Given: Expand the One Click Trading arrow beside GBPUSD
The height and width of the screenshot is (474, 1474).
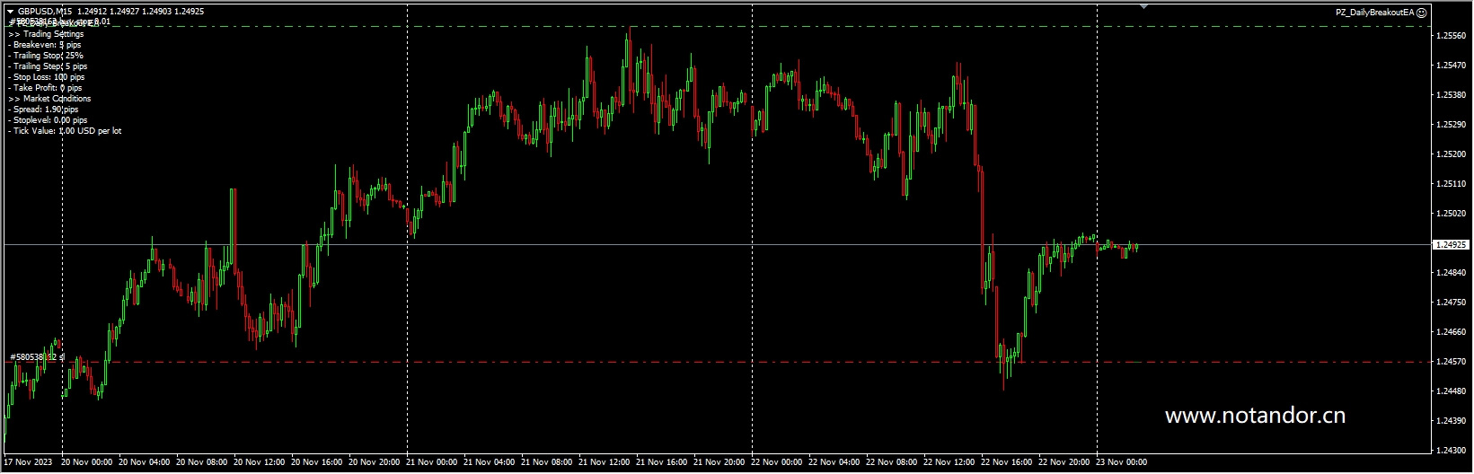Looking at the screenshot, I should click(x=10, y=12).
